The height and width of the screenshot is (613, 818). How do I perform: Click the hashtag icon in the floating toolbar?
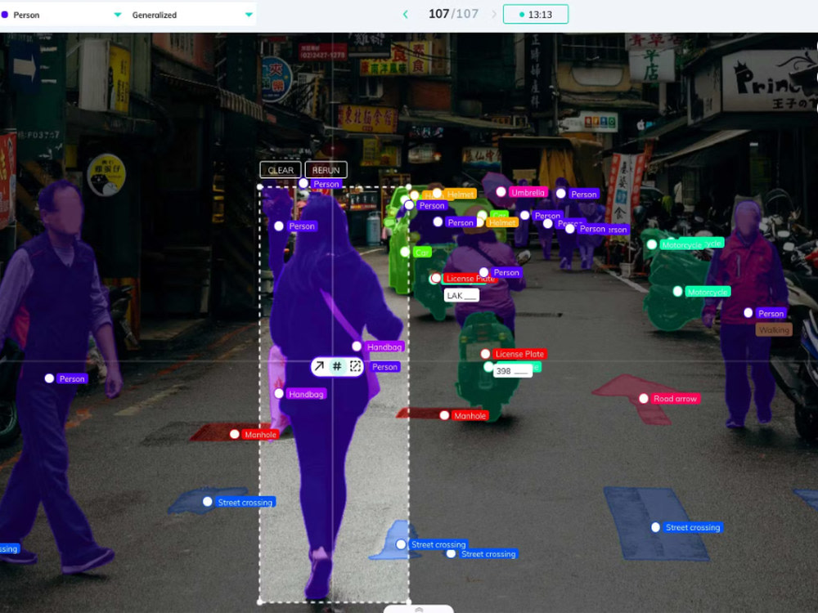click(x=337, y=366)
